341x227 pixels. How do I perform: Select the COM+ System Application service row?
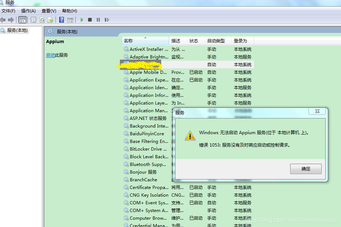point(188,211)
